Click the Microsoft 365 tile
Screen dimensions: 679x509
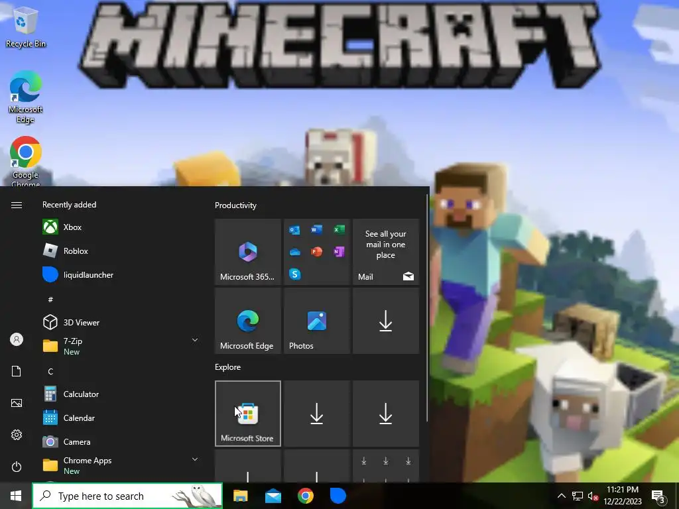click(248, 251)
